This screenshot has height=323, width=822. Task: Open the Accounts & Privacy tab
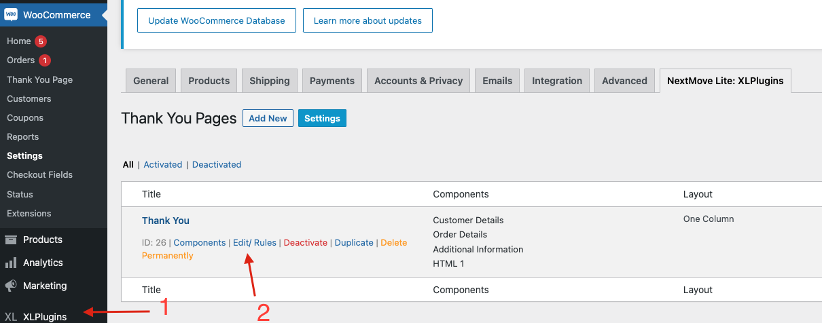click(418, 81)
